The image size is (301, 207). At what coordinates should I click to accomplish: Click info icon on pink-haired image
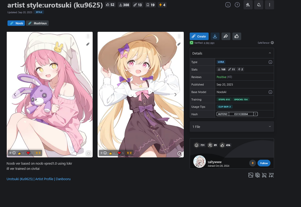tap(89, 153)
